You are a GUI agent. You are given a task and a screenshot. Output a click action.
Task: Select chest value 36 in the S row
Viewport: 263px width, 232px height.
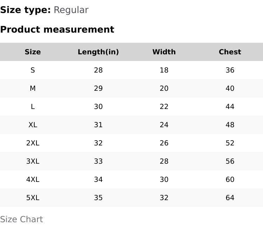pos(230,70)
